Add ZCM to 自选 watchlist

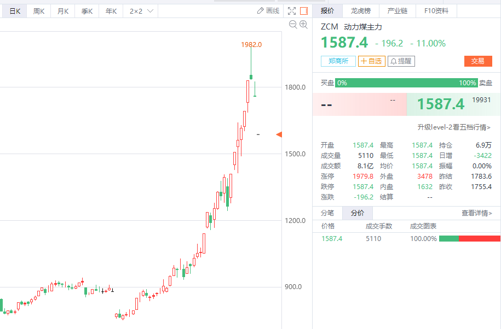pos(371,61)
